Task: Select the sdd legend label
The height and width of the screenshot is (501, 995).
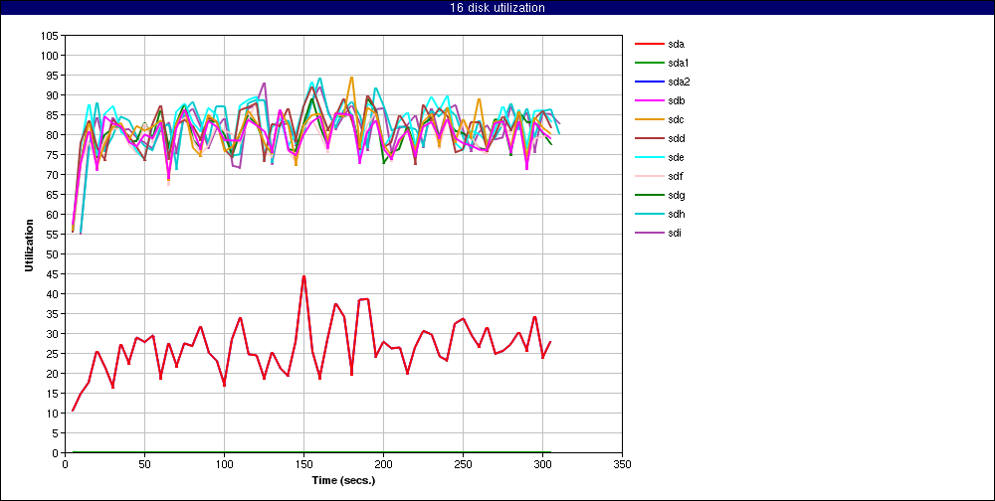Action: 677,138
